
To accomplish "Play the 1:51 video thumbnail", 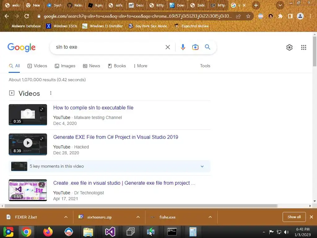I will click(28, 190).
